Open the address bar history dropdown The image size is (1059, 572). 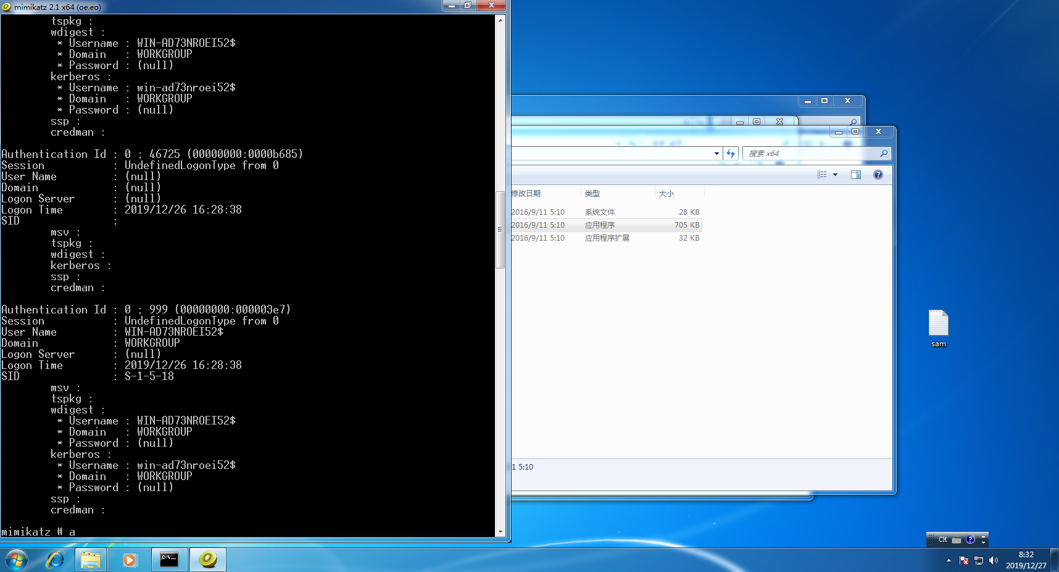(716, 153)
